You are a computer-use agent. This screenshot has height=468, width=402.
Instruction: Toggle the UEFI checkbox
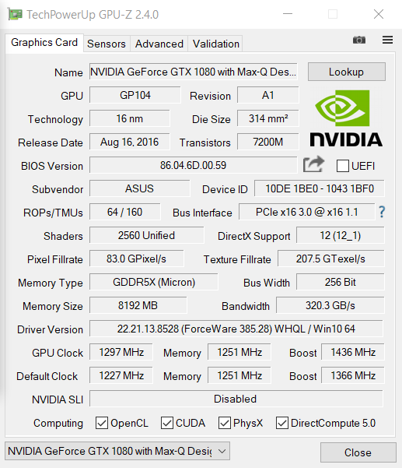[343, 166]
